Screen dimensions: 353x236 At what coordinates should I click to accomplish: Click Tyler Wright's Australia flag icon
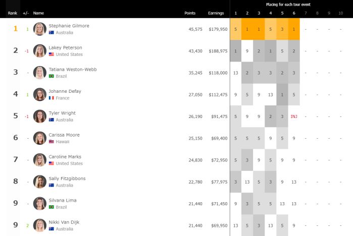(x=52, y=120)
